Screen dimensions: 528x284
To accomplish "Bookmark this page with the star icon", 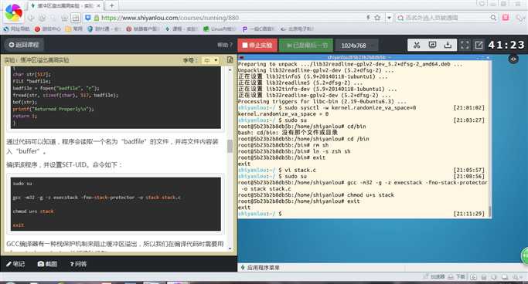I will point(377,18).
